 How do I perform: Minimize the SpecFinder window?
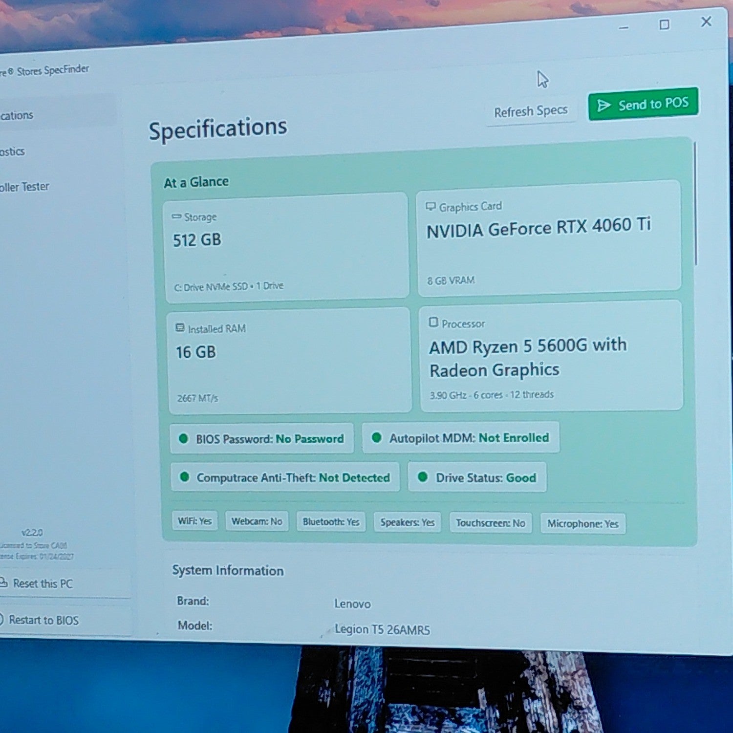624,28
